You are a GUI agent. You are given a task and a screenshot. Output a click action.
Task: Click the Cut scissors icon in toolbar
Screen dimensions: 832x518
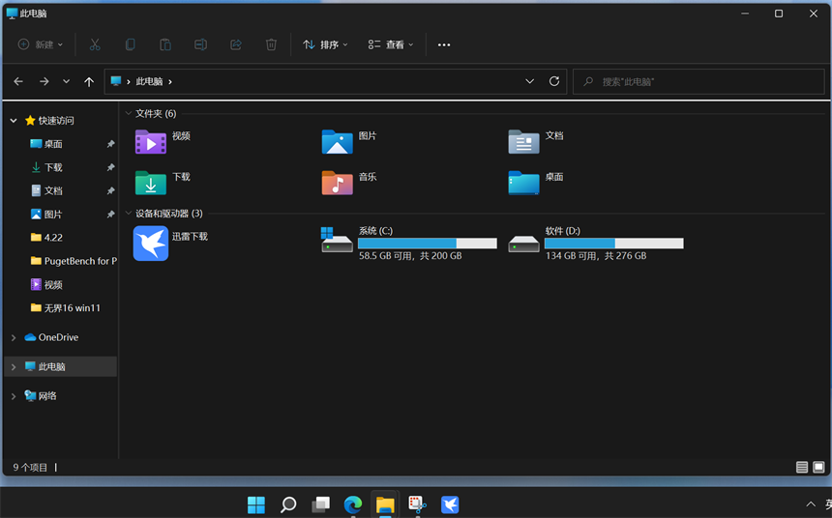95,44
